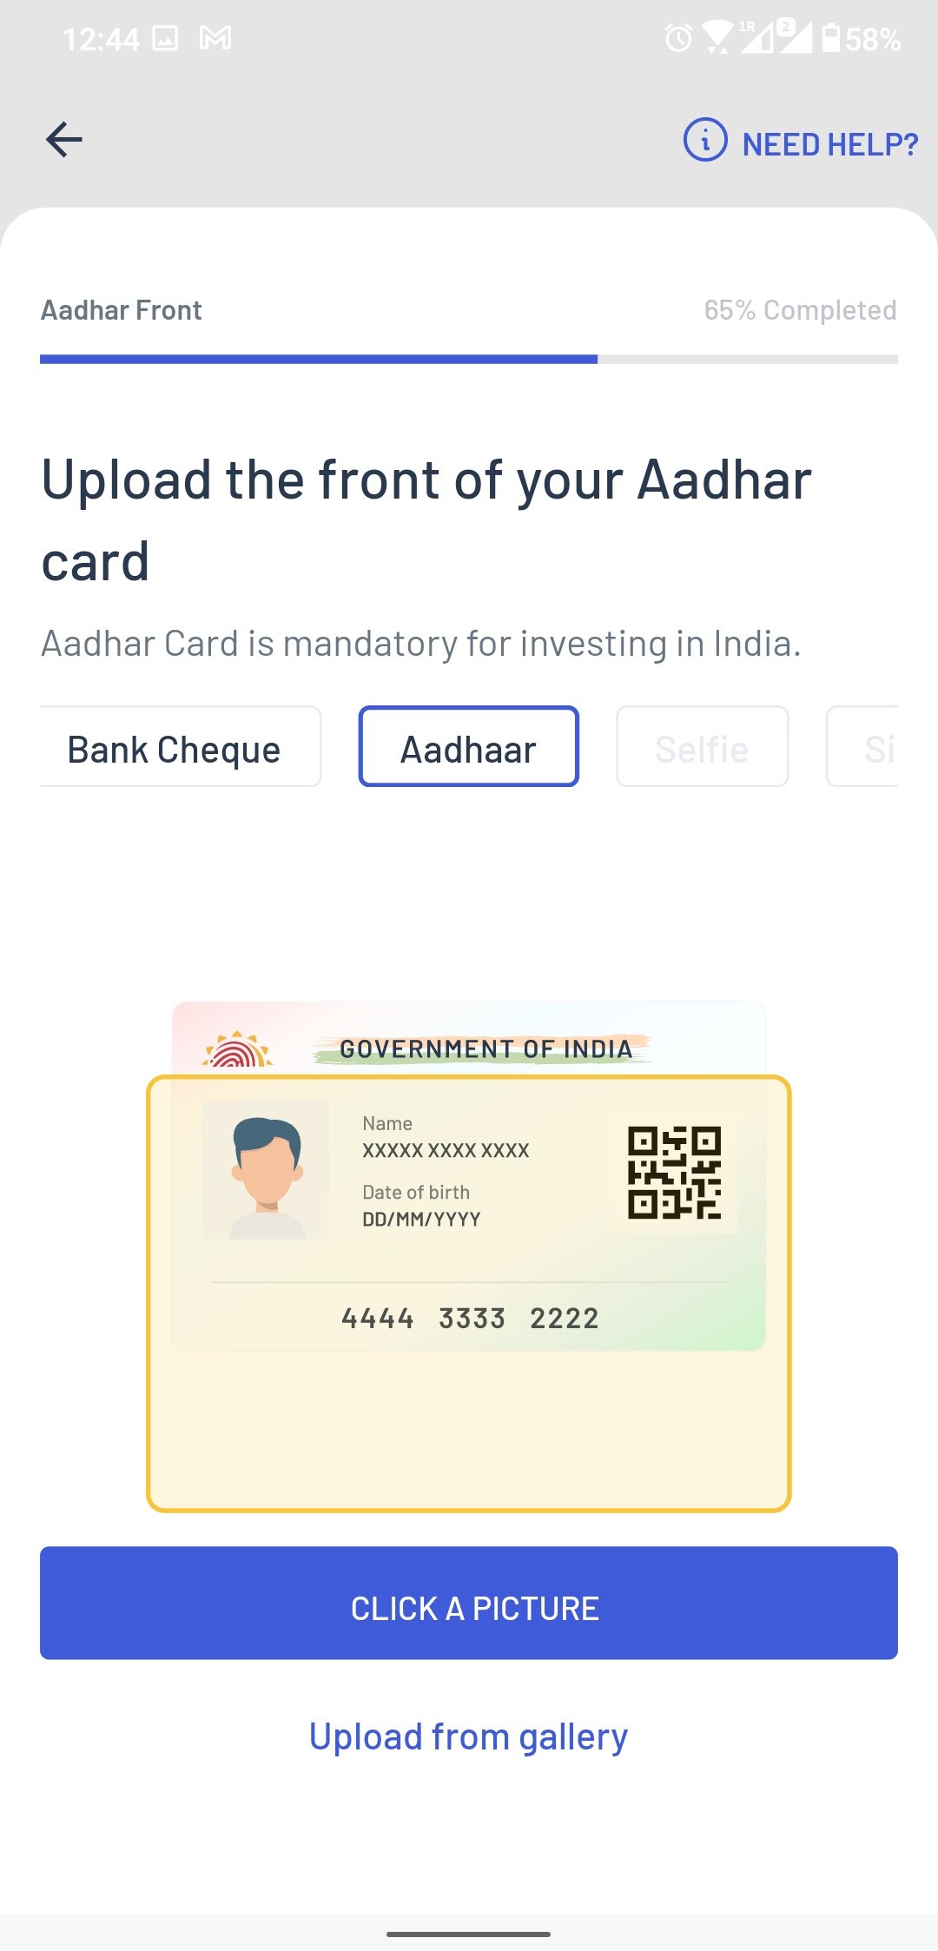Tap the battery 58% indicator
Screen dimensions: 938x1951
[861, 38]
